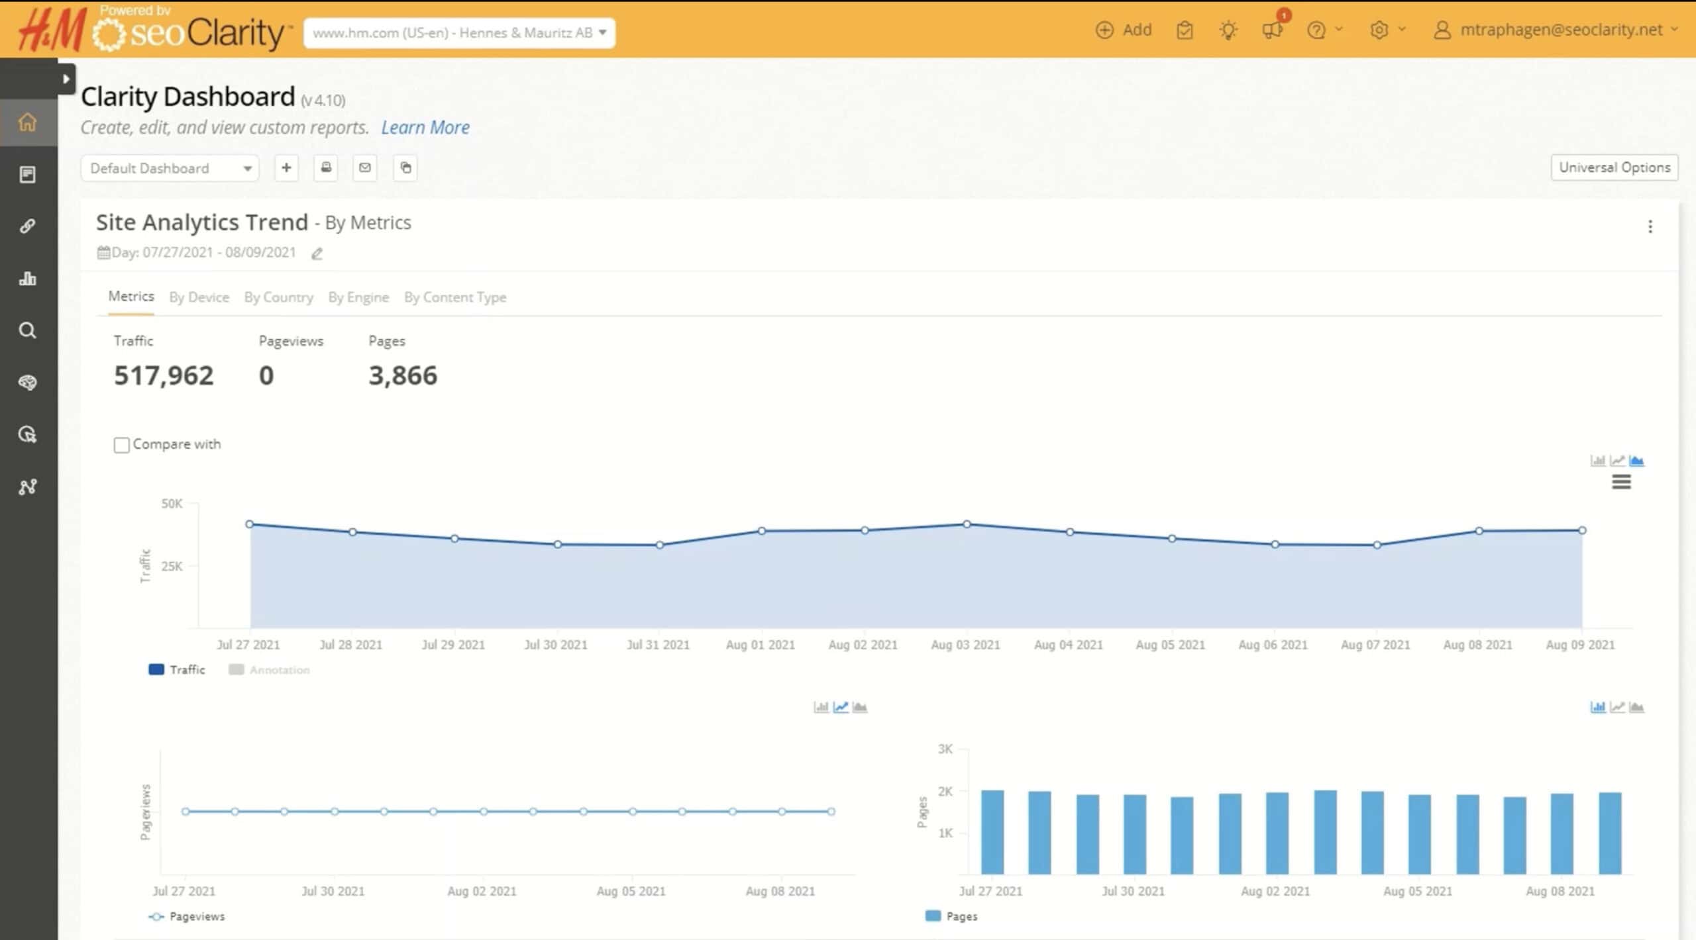Screen dimensions: 1696x940
Task: Open the nodes graph sidebar icon
Action: (x=27, y=487)
